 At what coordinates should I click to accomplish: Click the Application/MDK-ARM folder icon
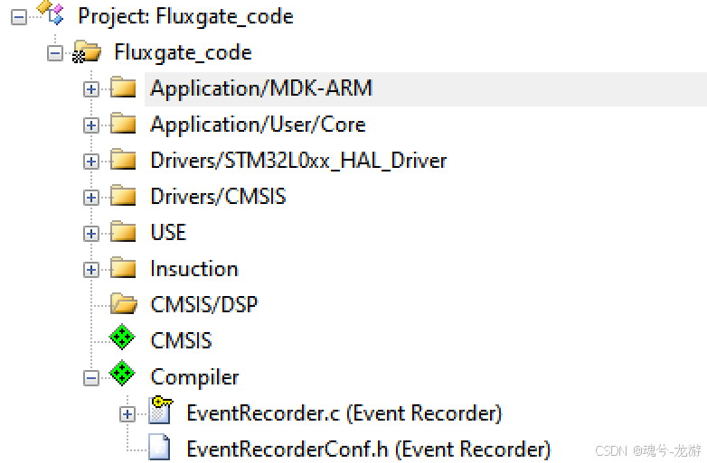pos(123,87)
